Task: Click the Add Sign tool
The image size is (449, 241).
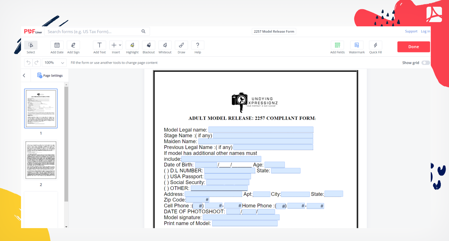Action: [73, 45]
